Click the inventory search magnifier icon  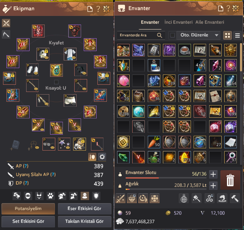pyautogui.click(x=160, y=35)
